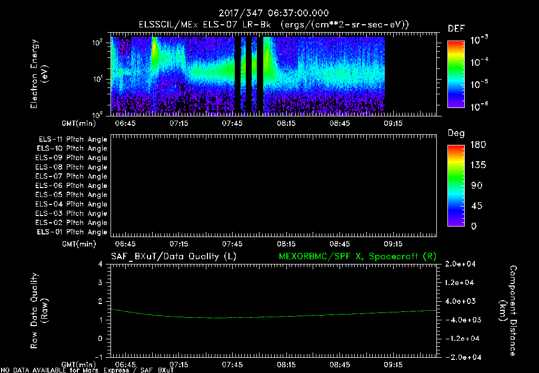Image resolution: width=539 pixels, height=373 pixels.
Task: Click the GMT(min) label under the spectrogram
Action: tap(79, 123)
